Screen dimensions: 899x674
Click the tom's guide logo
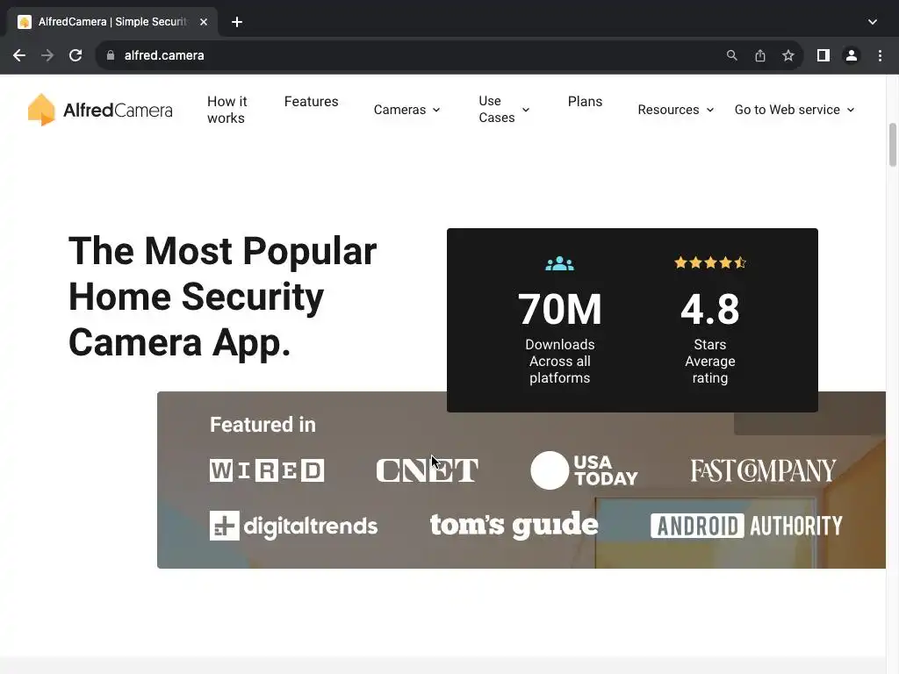(514, 525)
